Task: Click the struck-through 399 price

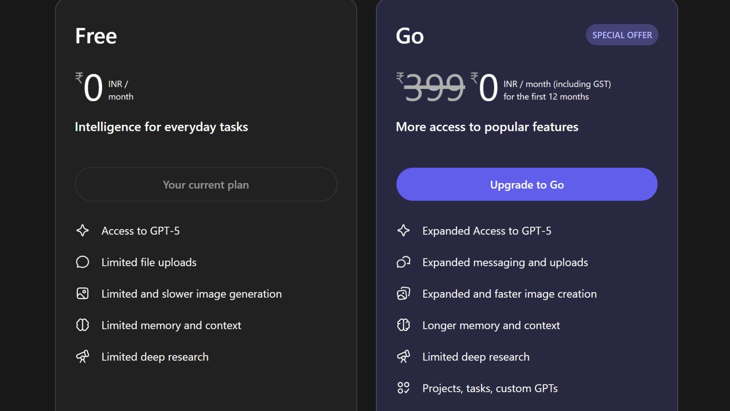Action: click(x=434, y=88)
